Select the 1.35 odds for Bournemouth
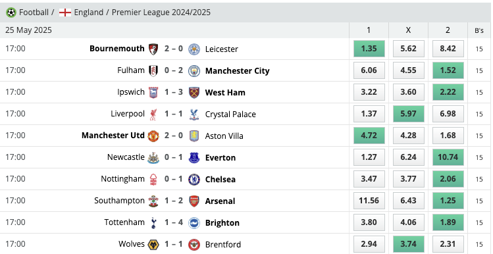The height and width of the screenshot is (254, 493). 369,49
